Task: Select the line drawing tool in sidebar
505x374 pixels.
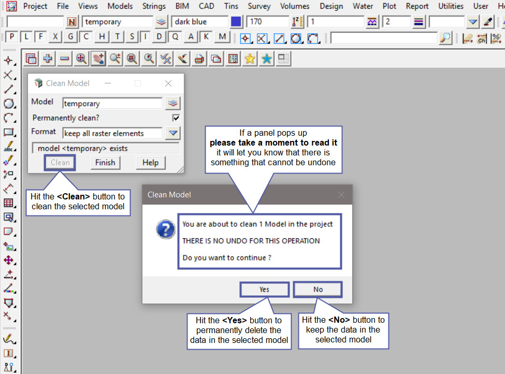Action: click(8, 90)
